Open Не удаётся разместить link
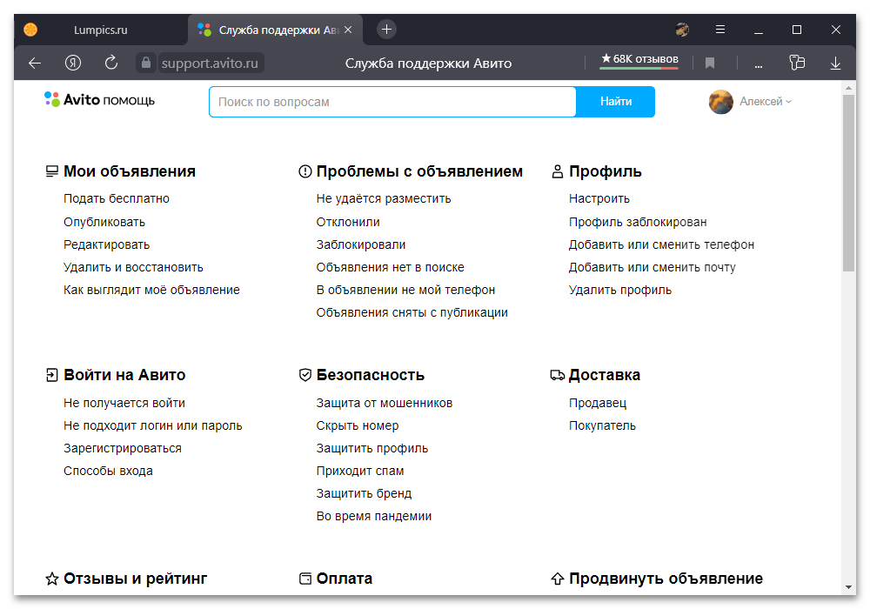Image resolution: width=870 pixels, height=609 pixels. pos(384,198)
